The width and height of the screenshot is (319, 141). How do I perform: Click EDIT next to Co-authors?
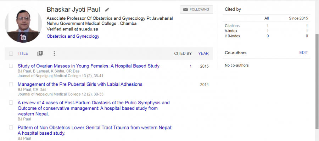(303, 53)
